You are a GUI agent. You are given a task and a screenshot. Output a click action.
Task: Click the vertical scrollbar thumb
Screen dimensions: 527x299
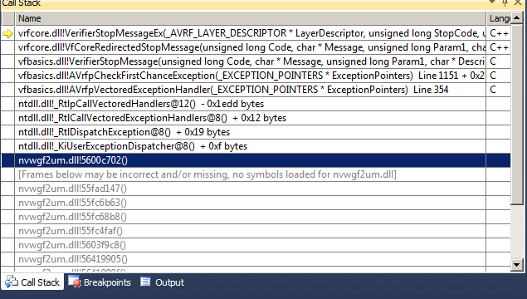[516, 114]
